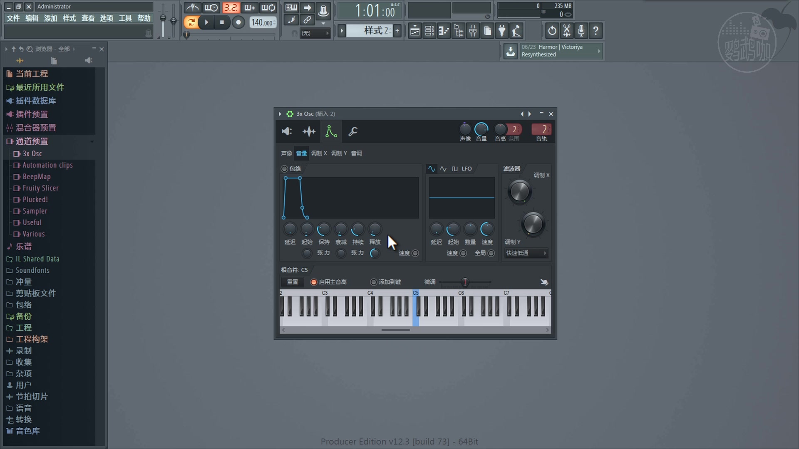Open the Piano Roll panel icon
The image size is (799, 449).
444,30
